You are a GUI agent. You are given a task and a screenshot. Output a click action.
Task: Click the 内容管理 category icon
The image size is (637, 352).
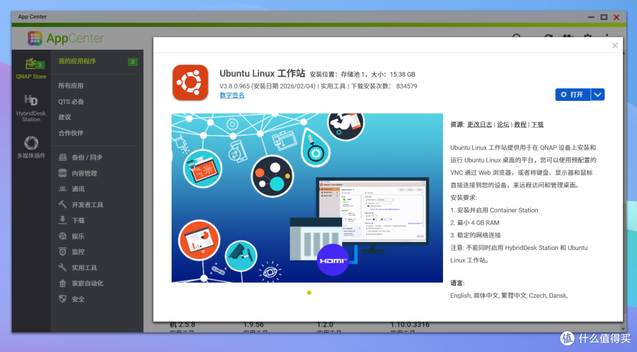tap(63, 173)
